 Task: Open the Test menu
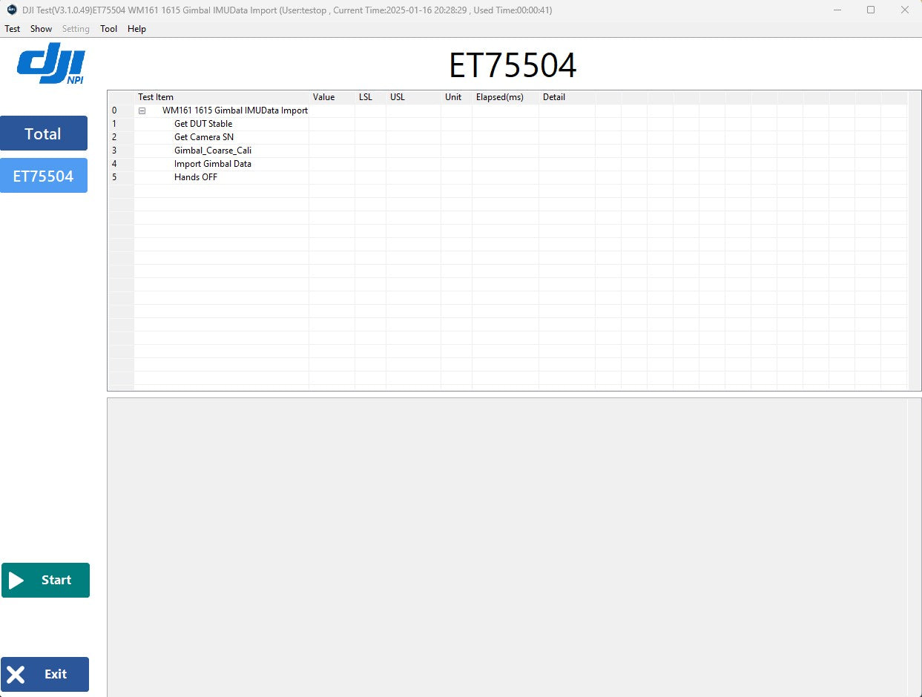13,29
